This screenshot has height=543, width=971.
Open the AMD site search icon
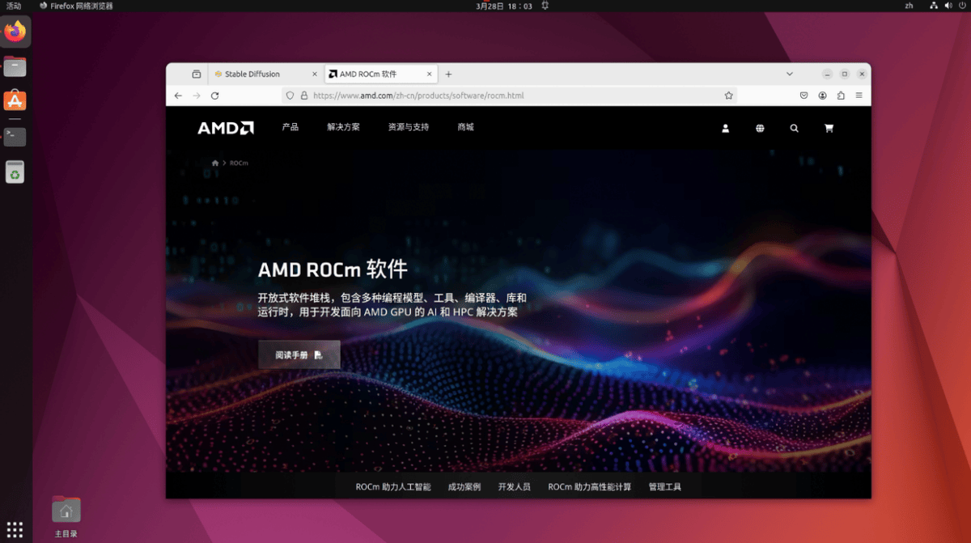click(x=794, y=128)
